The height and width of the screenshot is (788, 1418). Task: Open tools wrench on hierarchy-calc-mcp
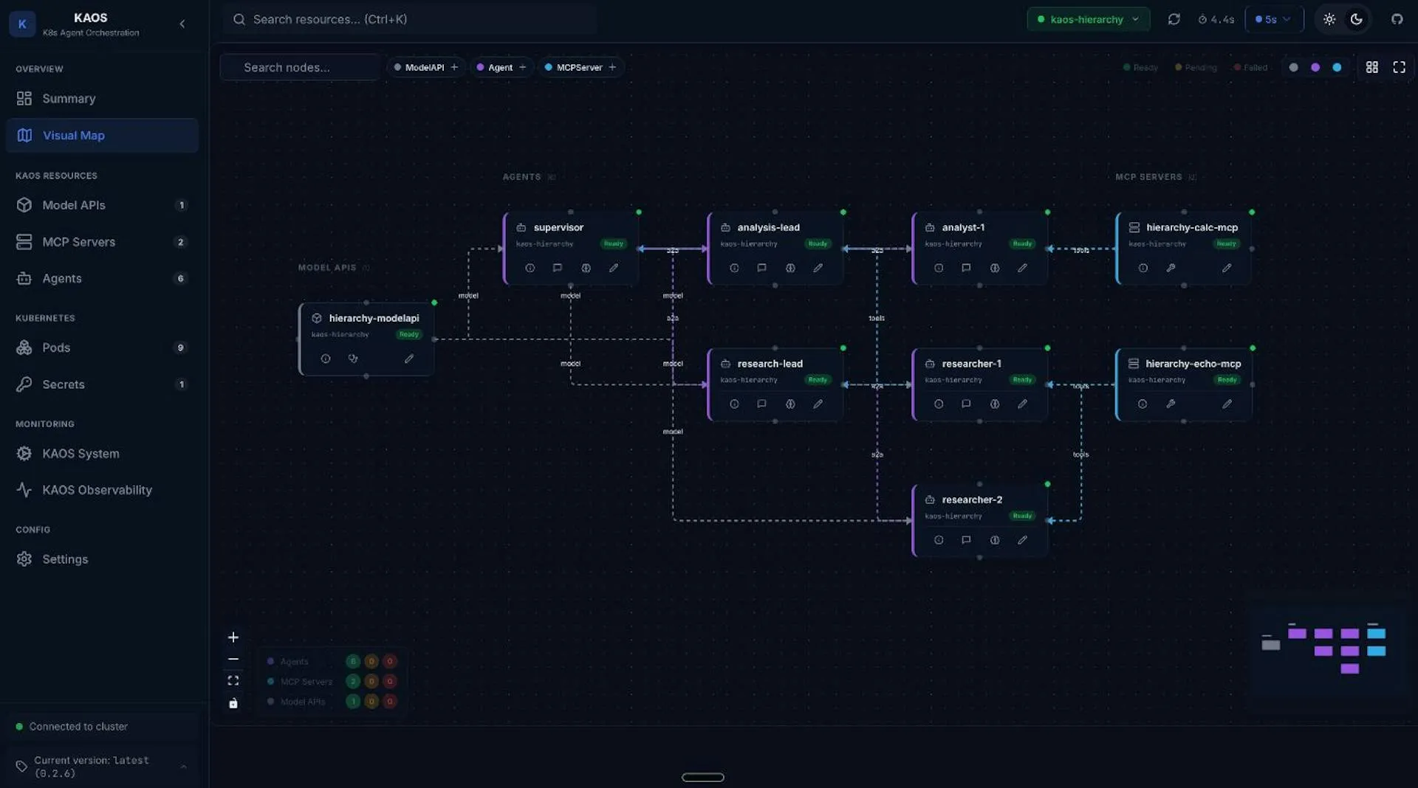(1171, 268)
